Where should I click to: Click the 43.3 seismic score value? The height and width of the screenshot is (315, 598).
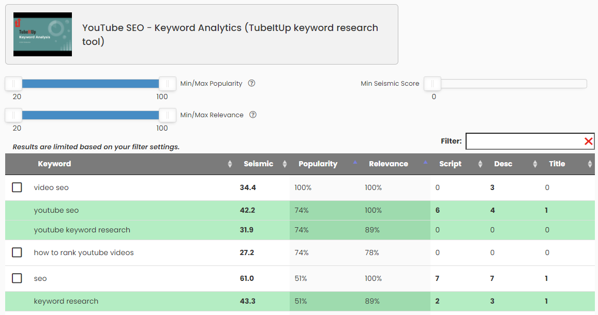coord(247,301)
